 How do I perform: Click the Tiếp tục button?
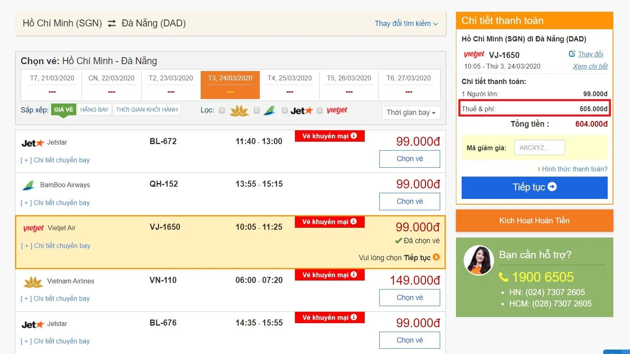pyautogui.click(x=534, y=187)
